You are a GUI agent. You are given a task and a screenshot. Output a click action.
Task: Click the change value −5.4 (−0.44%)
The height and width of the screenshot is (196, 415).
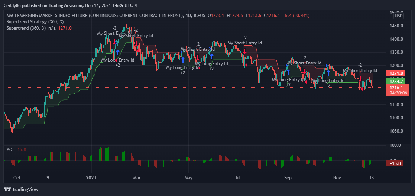click(x=296, y=16)
